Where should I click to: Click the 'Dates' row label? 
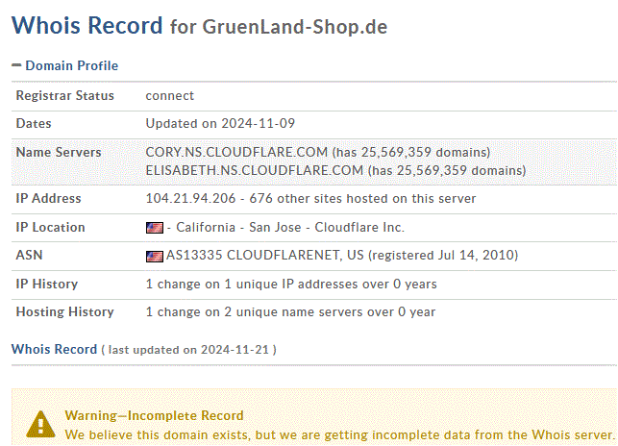click(34, 123)
